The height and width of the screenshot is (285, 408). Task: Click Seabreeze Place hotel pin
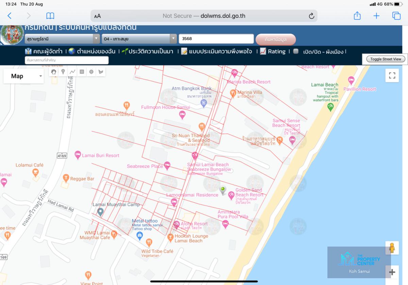tap(167, 166)
